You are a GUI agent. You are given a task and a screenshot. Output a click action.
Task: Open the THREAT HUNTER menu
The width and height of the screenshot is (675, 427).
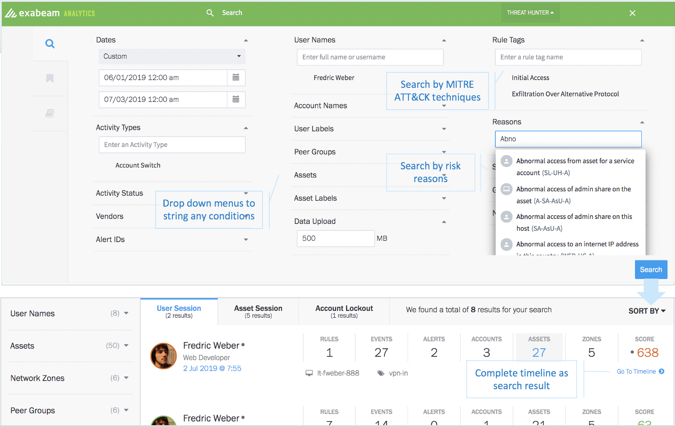pyautogui.click(x=530, y=13)
